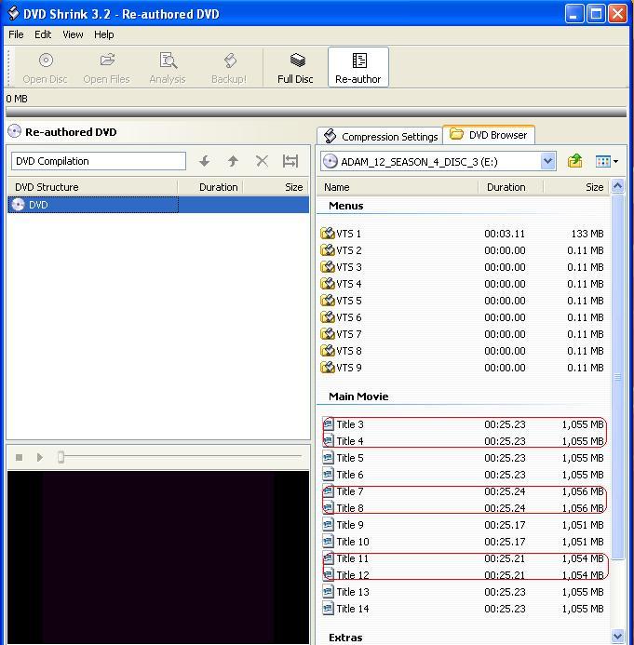Click the browser Duration column header
This screenshot has height=645, width=634.
511,187
